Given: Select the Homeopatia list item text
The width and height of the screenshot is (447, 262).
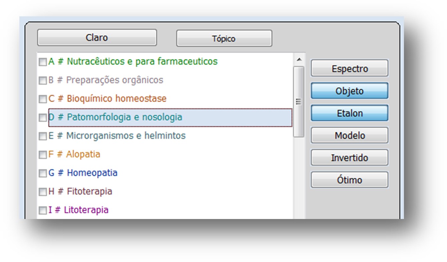Looking at the screenshot, I should pos(92,173).
